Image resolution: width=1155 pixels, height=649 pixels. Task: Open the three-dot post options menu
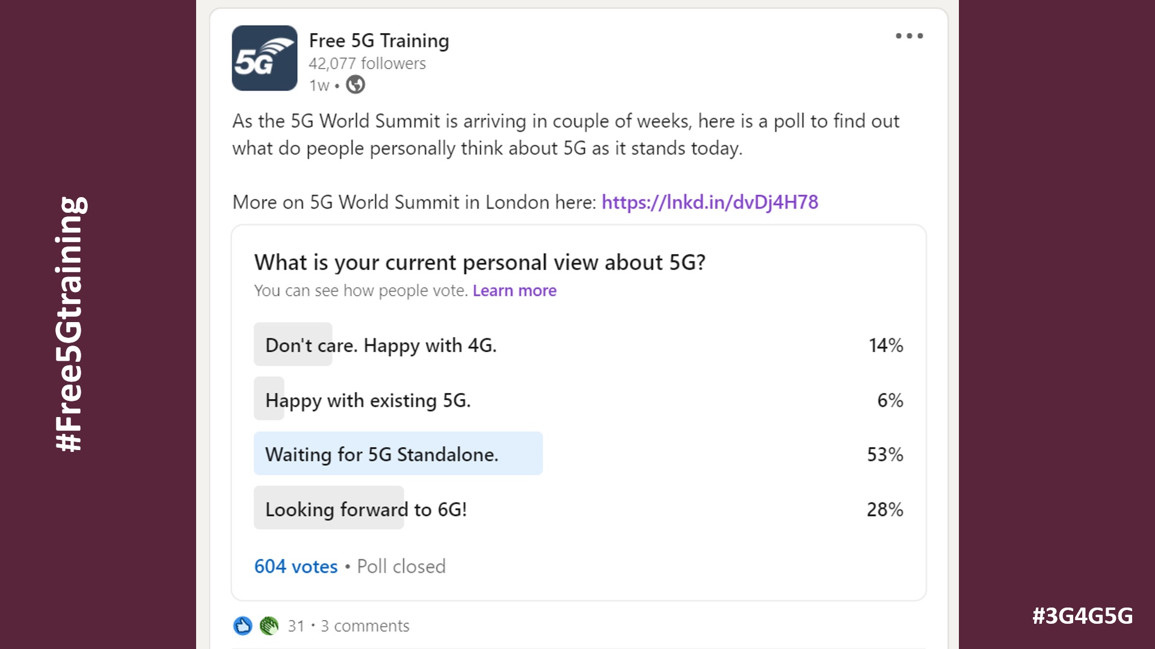click(909, 36)
